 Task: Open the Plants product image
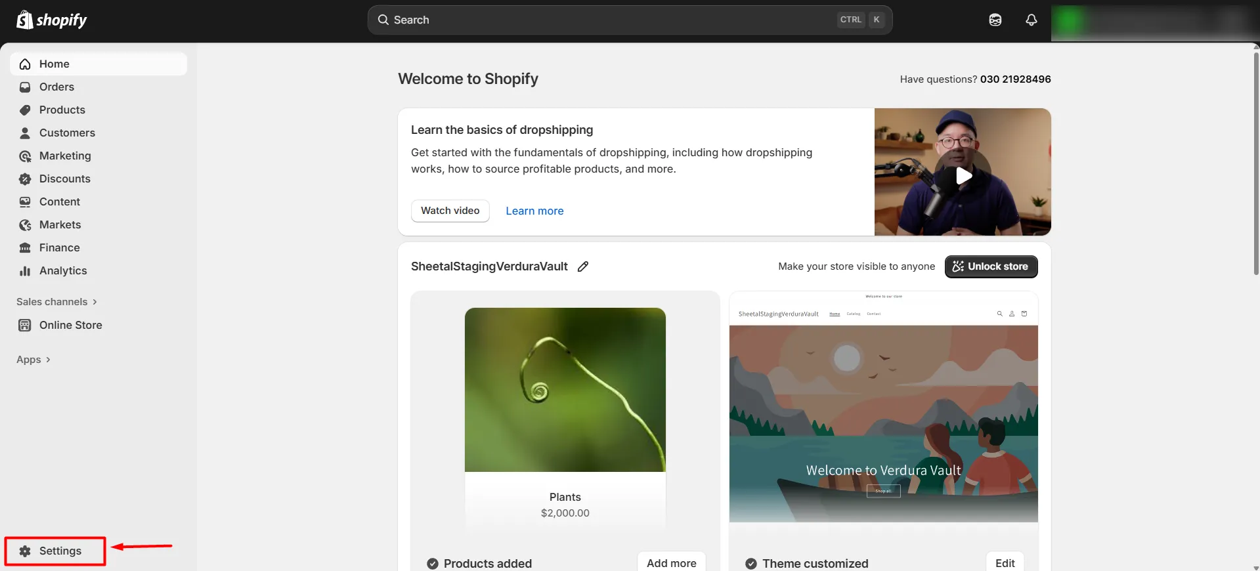pos(565,390)
